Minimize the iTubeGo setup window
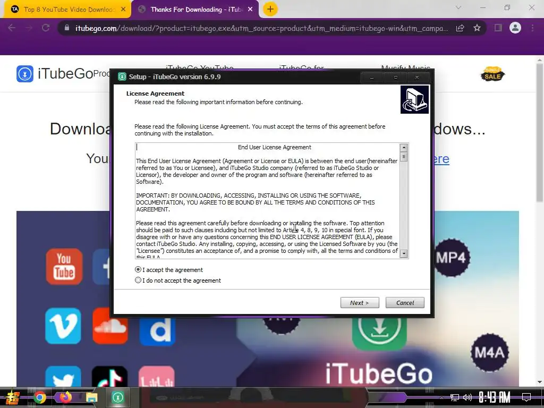The width and height of the screenshot is (544, 408). pyautogui.click(x=371, y=78)
